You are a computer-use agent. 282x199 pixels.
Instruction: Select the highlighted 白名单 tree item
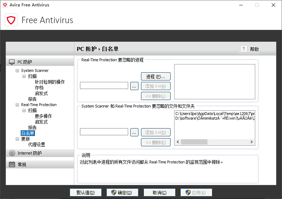28,133
